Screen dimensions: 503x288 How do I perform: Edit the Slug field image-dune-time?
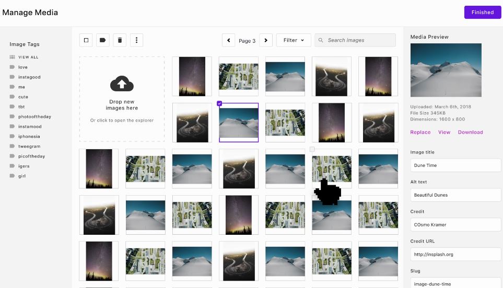pyautogui.click(x=455, y=283)
